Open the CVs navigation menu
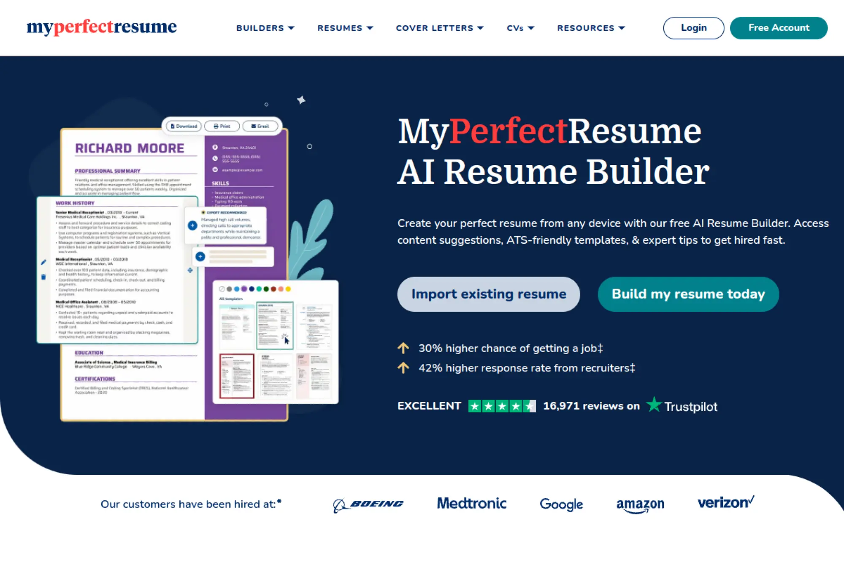Screen dimensions: 844x562 click(x=520, y=28)
